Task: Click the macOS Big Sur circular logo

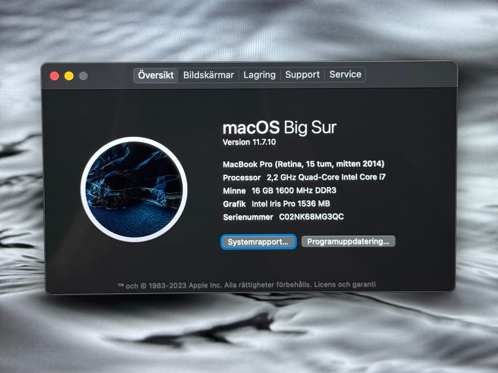Action: click(x=134, y=190)
